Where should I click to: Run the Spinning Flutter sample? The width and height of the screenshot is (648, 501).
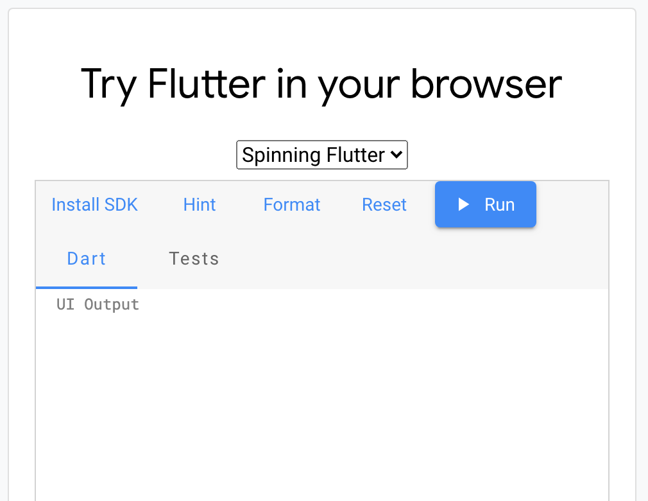pos(485,204)
